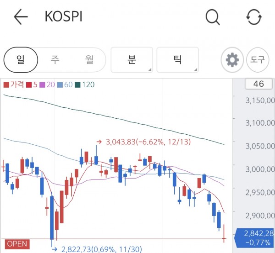Expand the 분 minute interval dropdown

coord(132,60)
